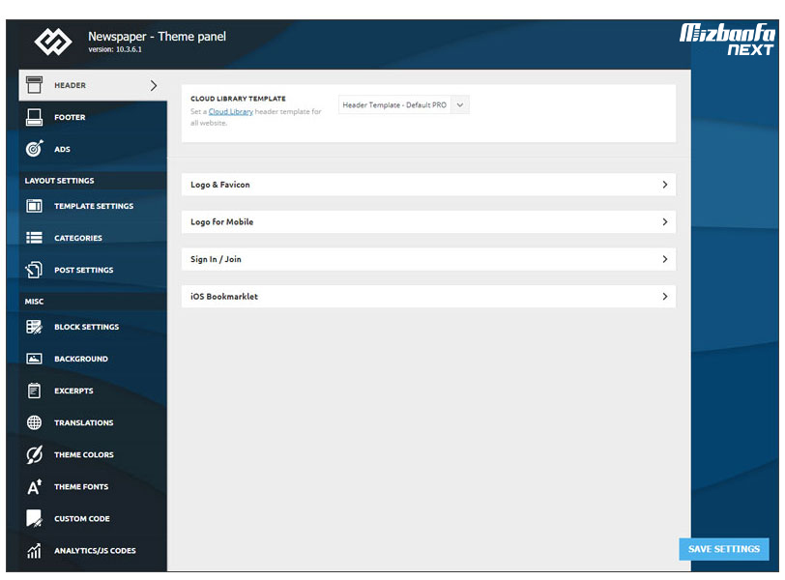The image size is (785, 580).
Task: Expand the Logo & Favicon panel
Action: point(428,185)
